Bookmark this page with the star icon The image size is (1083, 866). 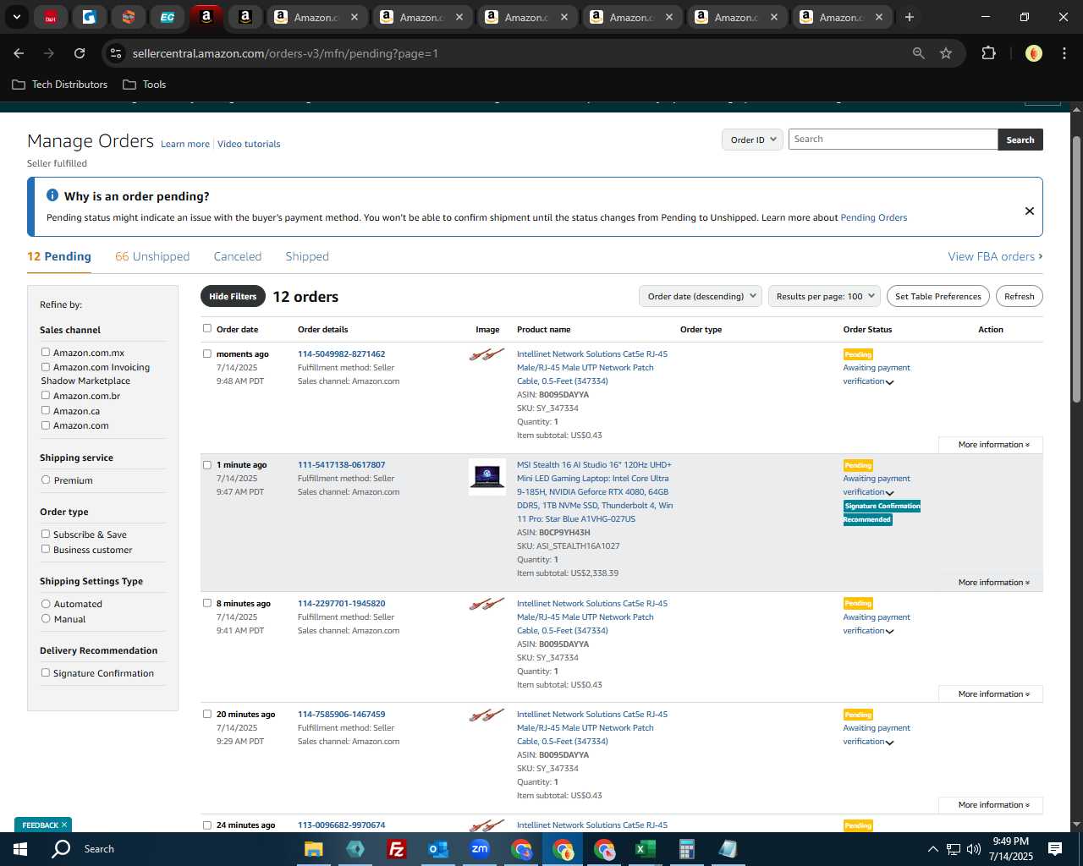946,53
